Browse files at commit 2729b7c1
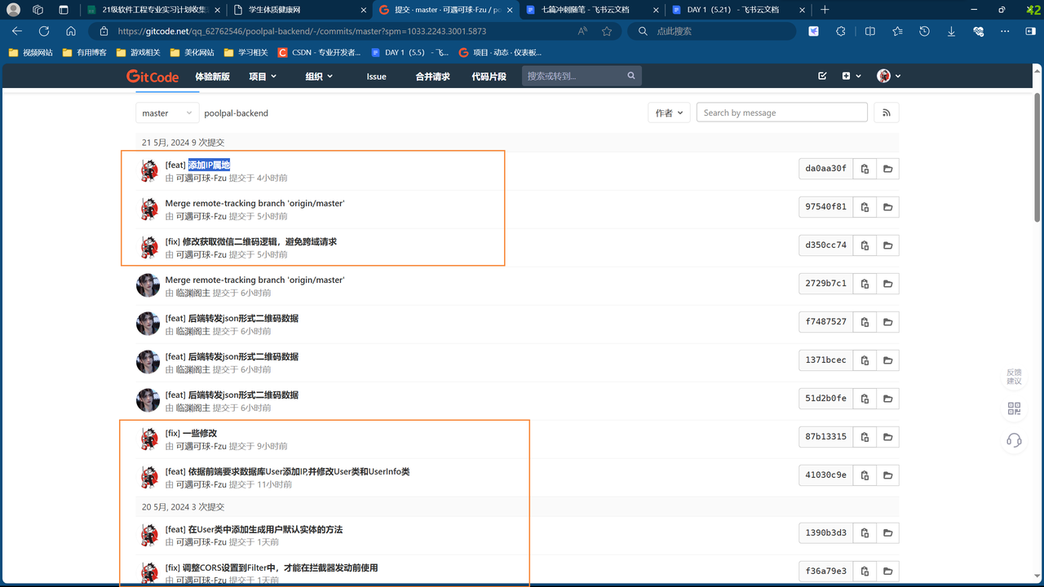 [x=887, y=284]
